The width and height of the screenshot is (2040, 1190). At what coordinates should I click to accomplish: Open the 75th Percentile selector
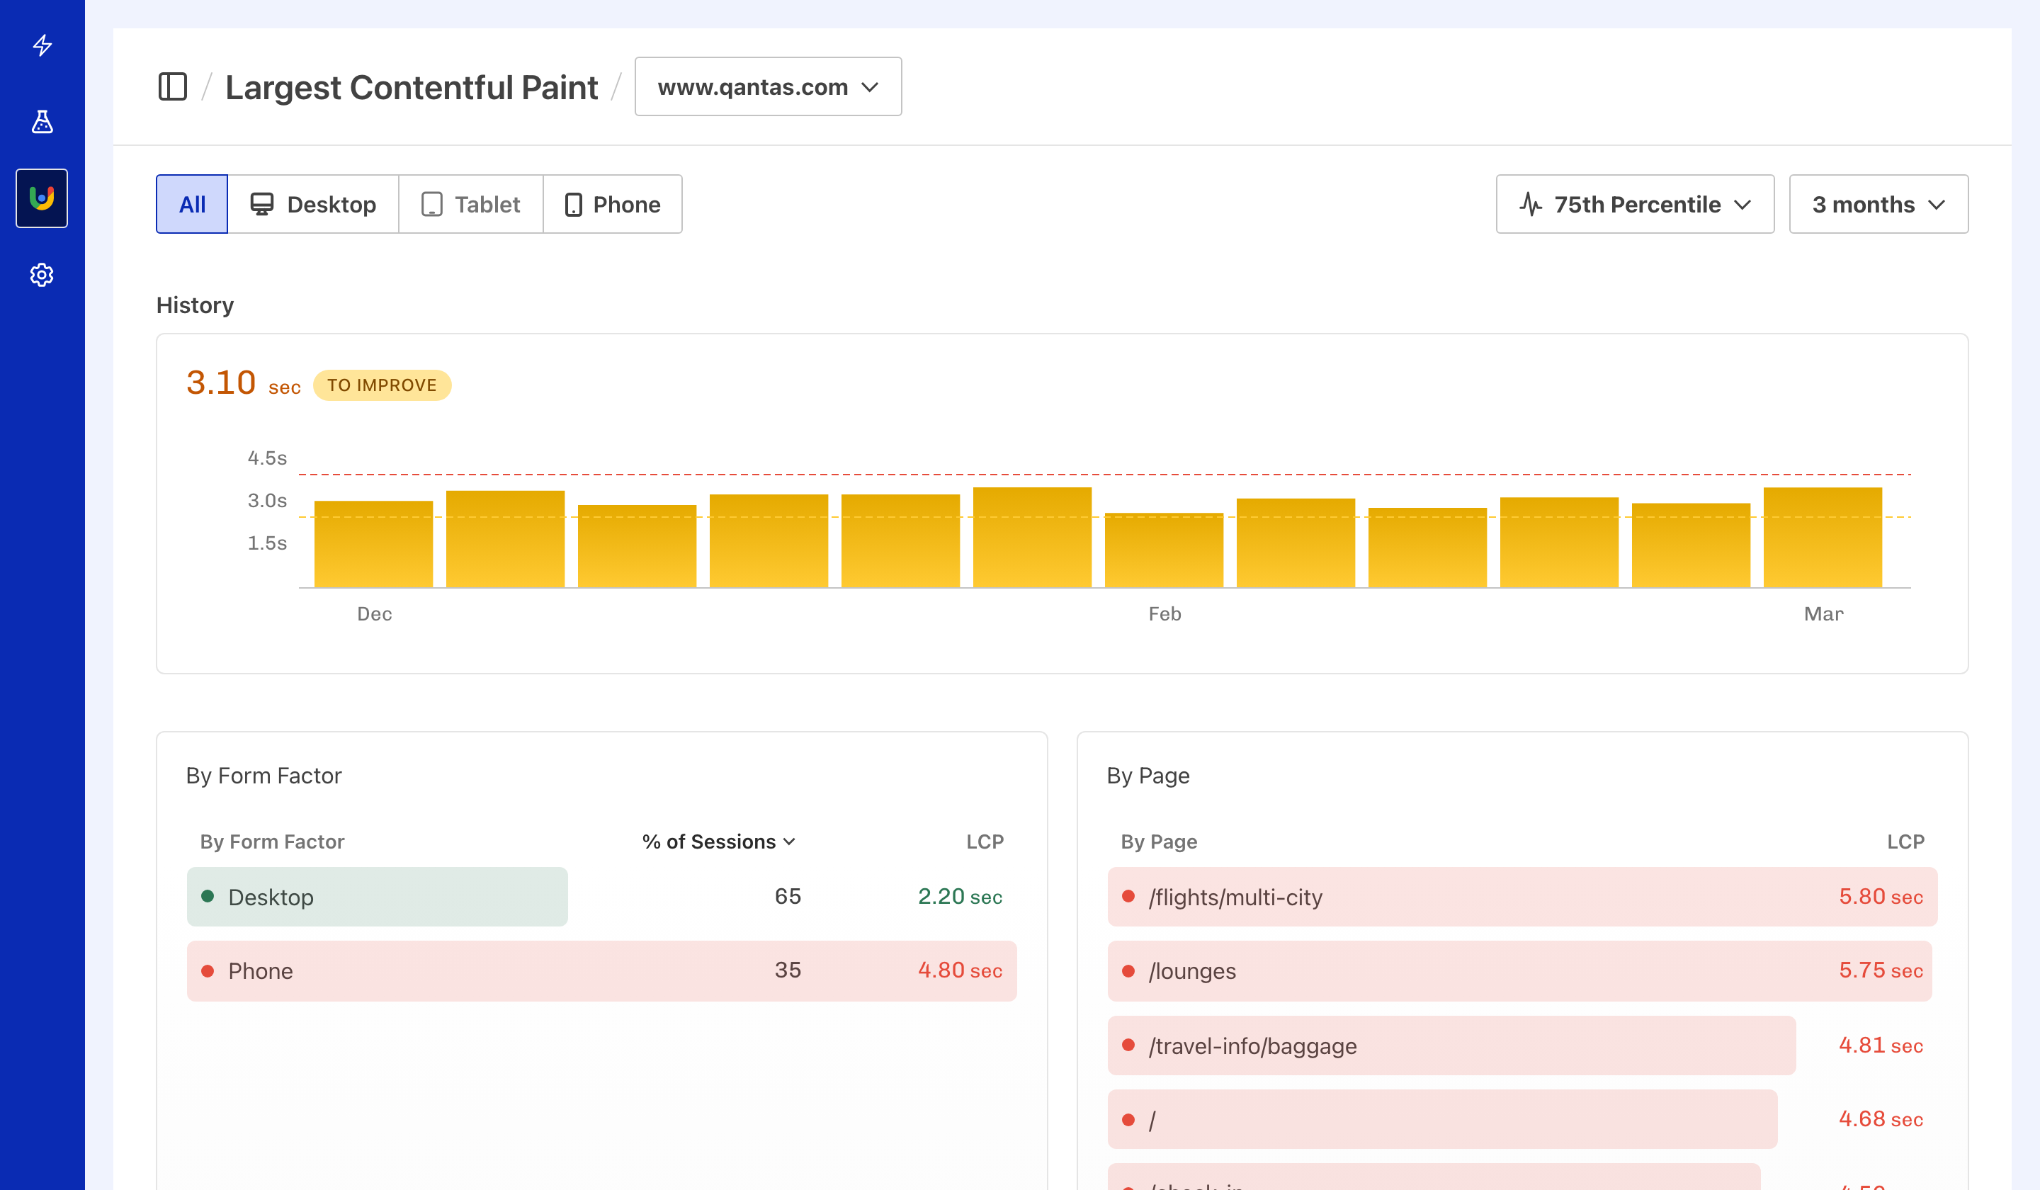click(x=1633, y=204)
